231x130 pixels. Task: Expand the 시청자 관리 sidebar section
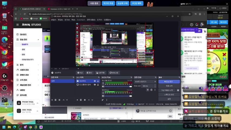38,70
